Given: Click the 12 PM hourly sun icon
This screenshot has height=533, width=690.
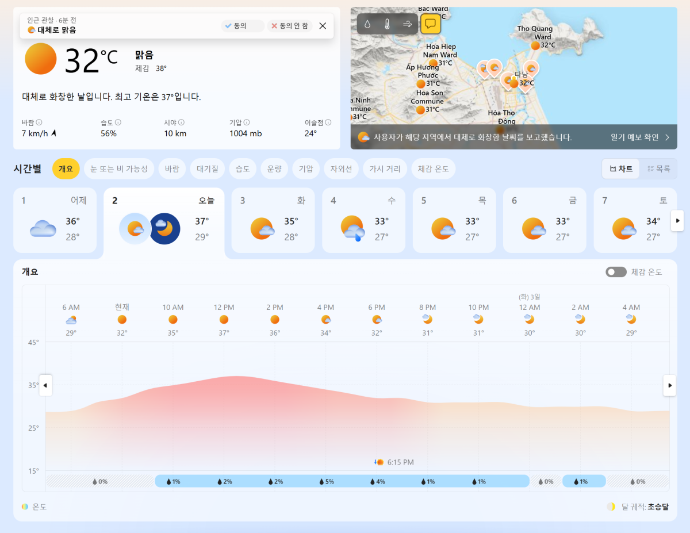Looking at the screenshot, I should coord(224,320).
